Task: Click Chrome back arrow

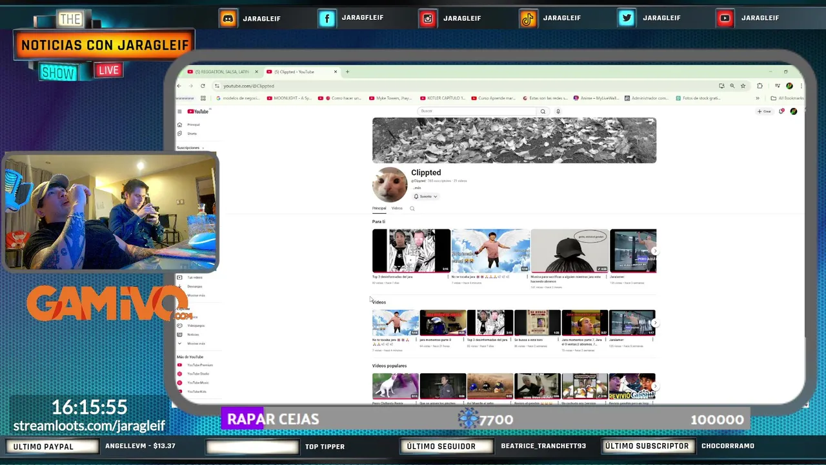Action: point(180,86)
